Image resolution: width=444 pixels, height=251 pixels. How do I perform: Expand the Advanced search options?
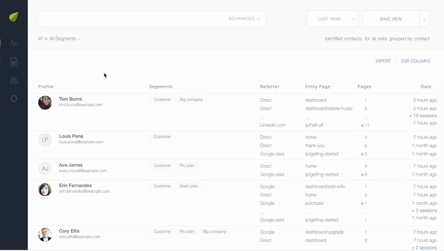click(x=244, y=19)
